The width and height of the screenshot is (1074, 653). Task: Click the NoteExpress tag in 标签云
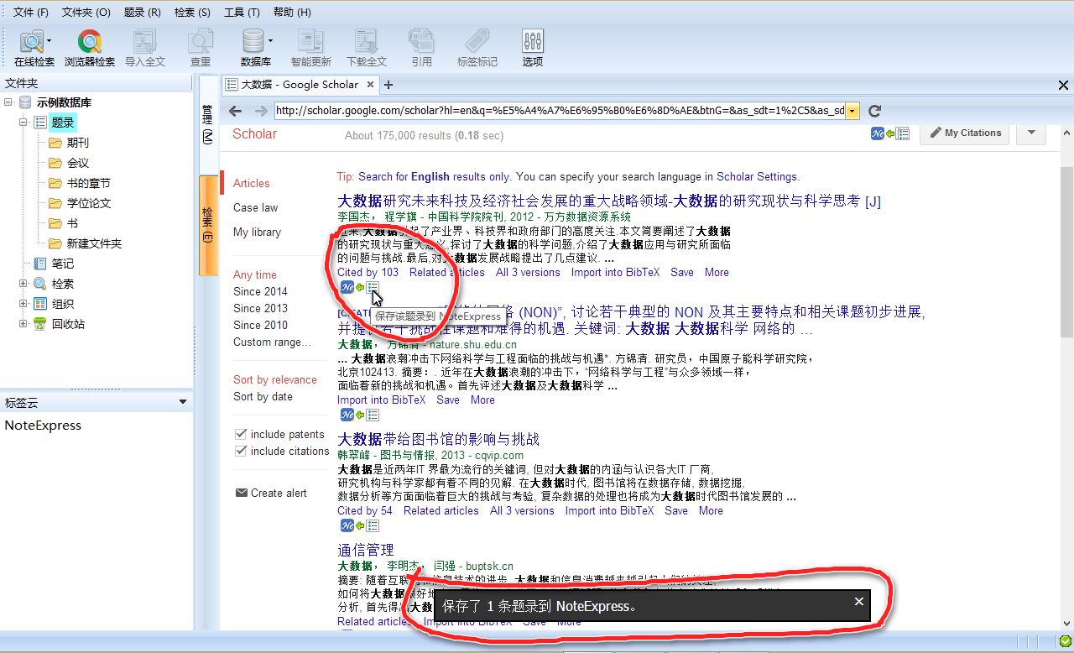tap(43, 426)
